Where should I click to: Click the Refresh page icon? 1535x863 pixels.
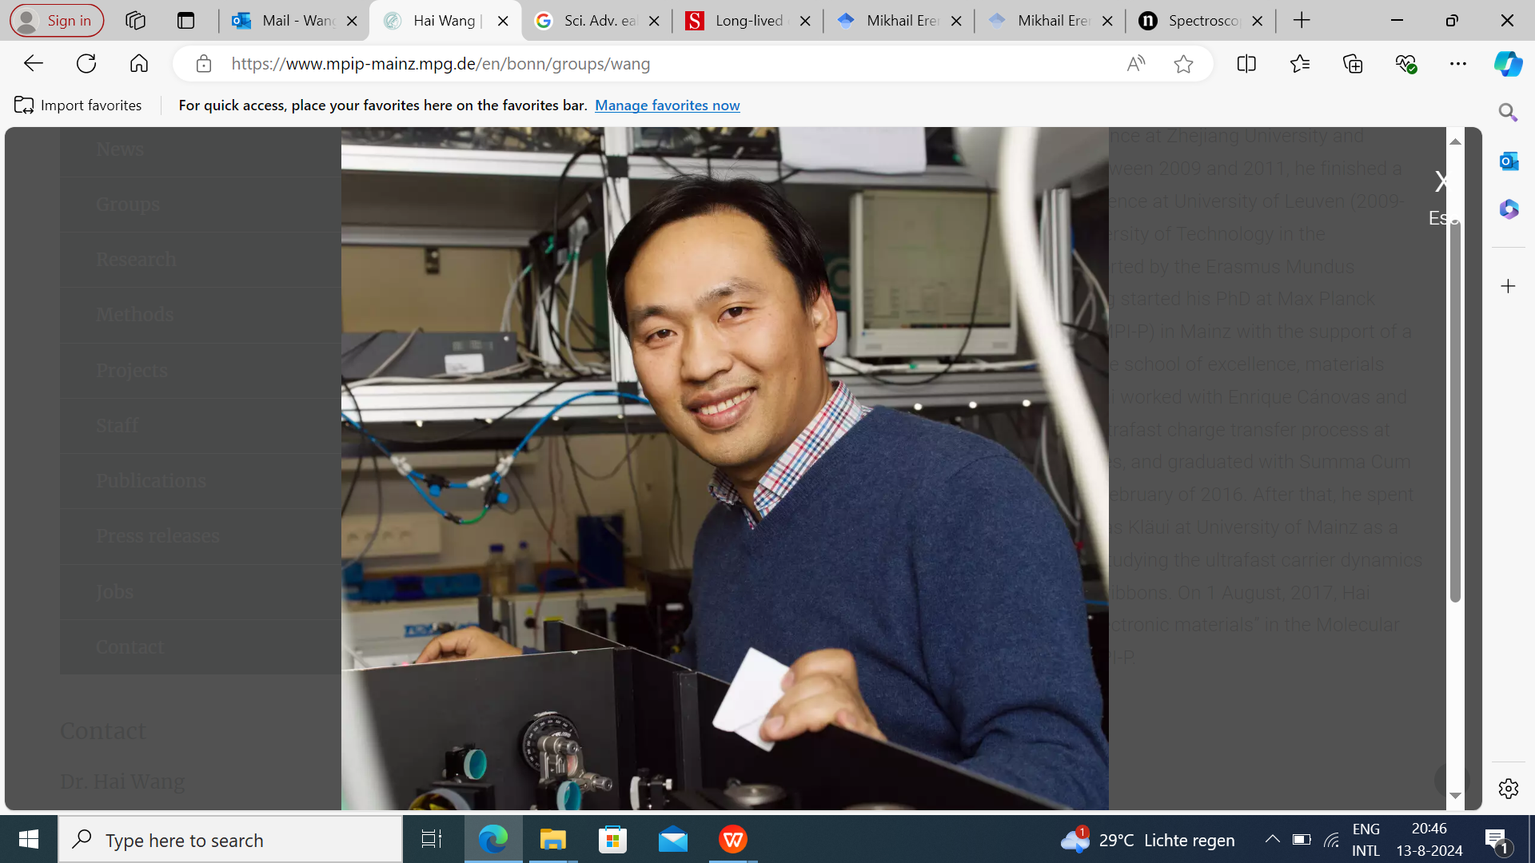[x=86, y=64]
